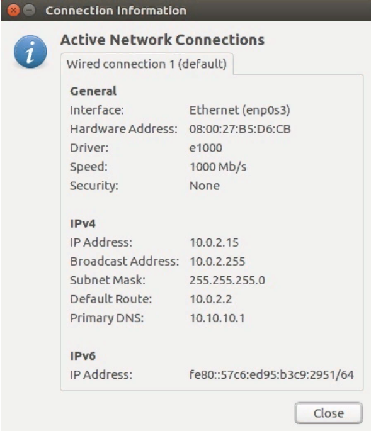The height and width of the screenshot is (431, 371).
Task: Click the Connection Information title bar text
Action: (116, 11)
